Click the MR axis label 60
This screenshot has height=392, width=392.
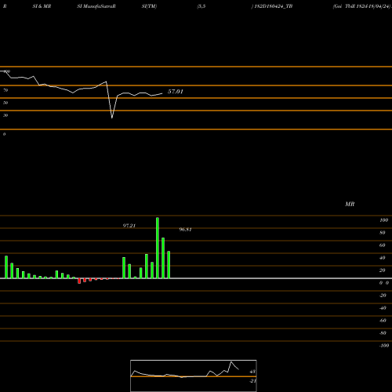click(x=382, y=245)
